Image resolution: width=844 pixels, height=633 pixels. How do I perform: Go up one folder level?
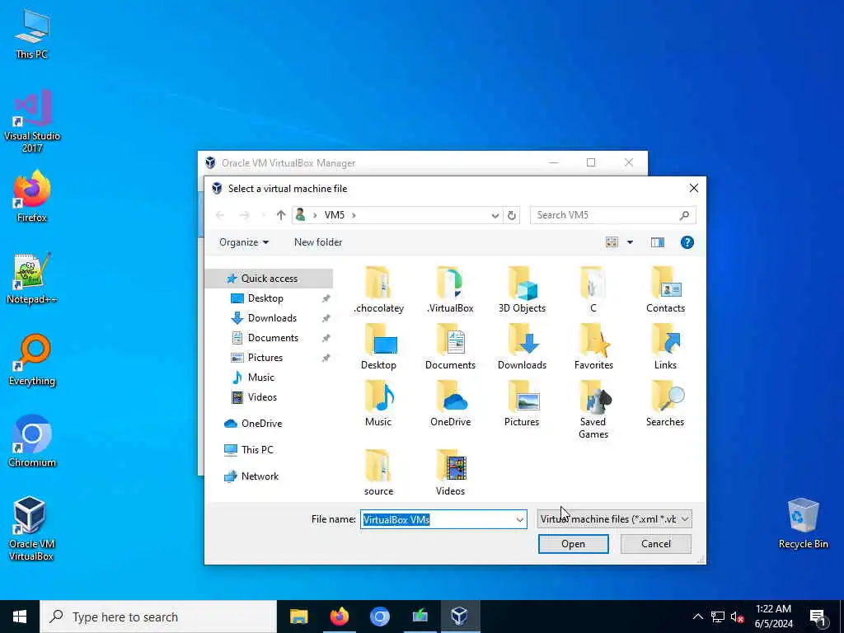[280, 215]
